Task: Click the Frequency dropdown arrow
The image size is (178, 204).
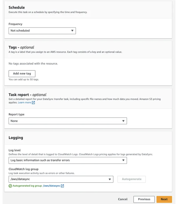Action: click(x=72, y=31)
